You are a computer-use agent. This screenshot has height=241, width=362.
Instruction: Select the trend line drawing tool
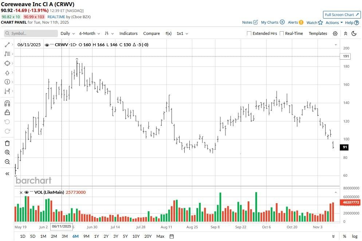(7, 44)
